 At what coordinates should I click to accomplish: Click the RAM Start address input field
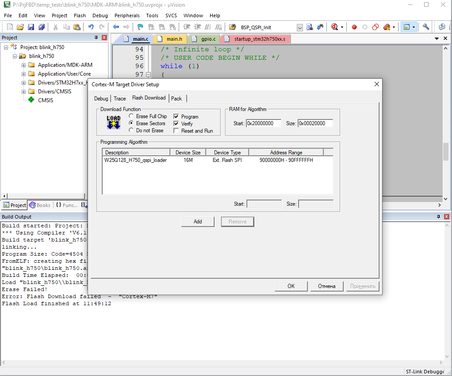263,123
